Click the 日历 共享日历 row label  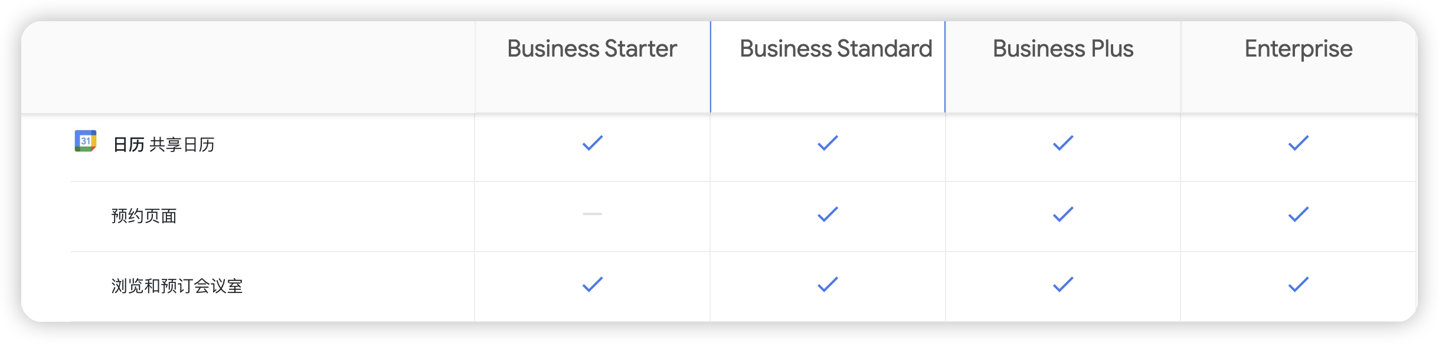tap(163, 144)
